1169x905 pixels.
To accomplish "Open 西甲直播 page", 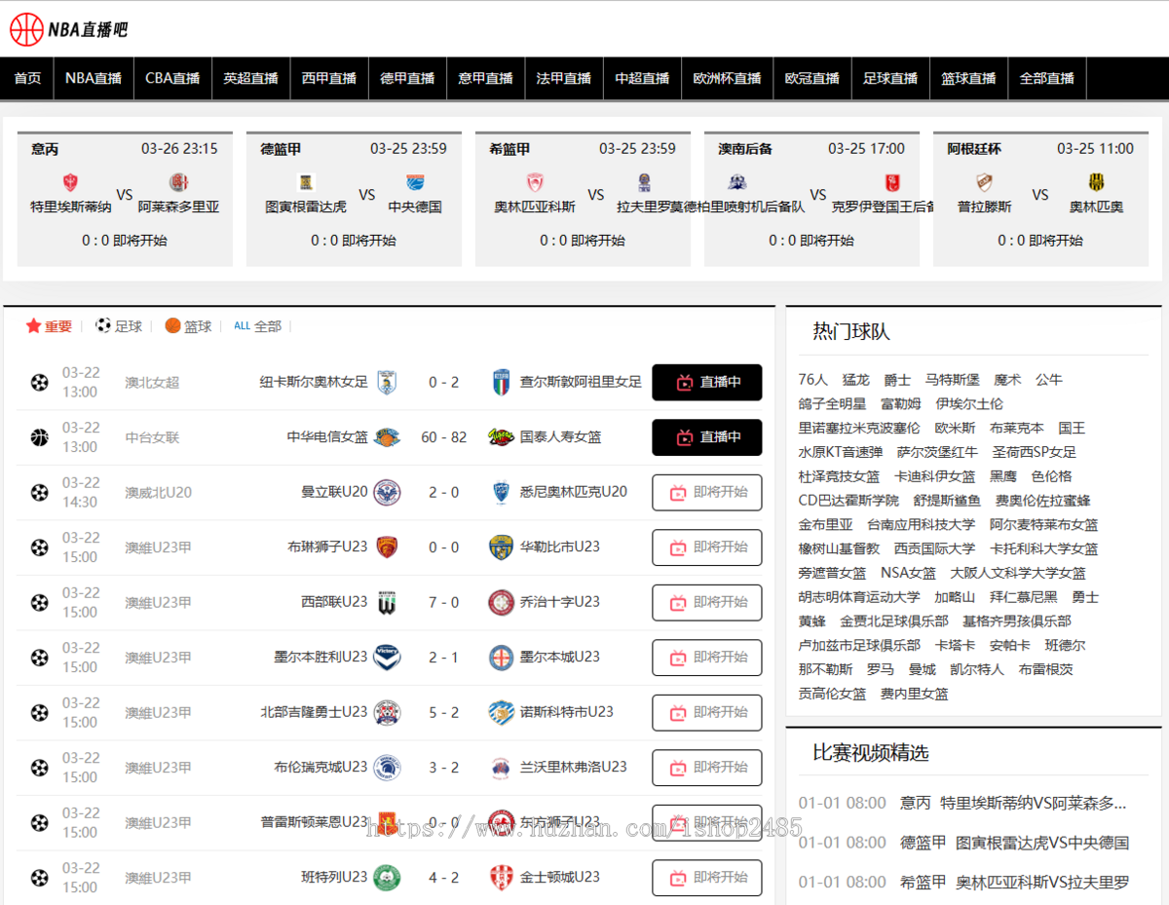I will pos(329,78).
